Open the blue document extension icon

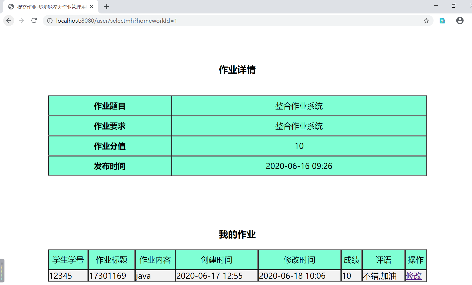[x=442, y=21]
